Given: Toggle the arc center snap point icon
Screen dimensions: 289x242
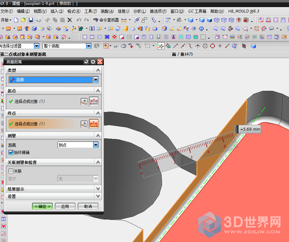Looking at the screenshot, I should point(205,46).
